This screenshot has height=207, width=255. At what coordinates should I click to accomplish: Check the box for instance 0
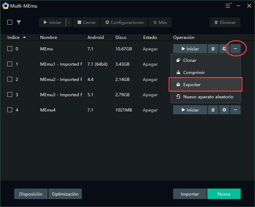10,49
